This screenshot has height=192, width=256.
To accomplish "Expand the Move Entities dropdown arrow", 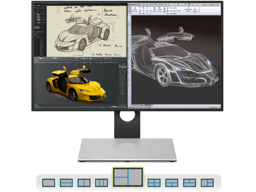I will coord(184,14).
